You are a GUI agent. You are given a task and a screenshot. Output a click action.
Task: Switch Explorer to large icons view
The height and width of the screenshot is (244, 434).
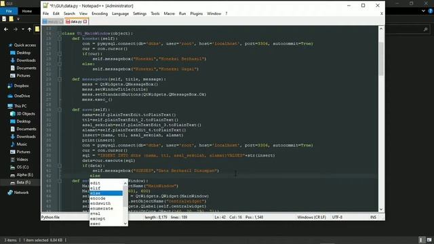tap(429, 240)
